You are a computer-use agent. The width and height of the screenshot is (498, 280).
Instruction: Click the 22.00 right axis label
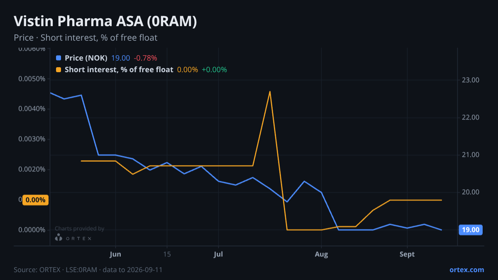coord(471,117)
